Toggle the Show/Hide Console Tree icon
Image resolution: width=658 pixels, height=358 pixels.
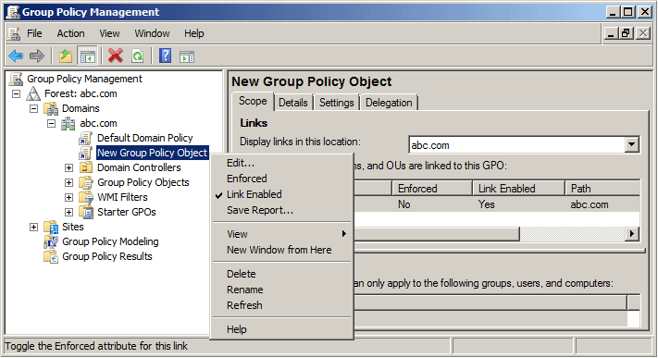pyautogui.click(x=87, y=56)
